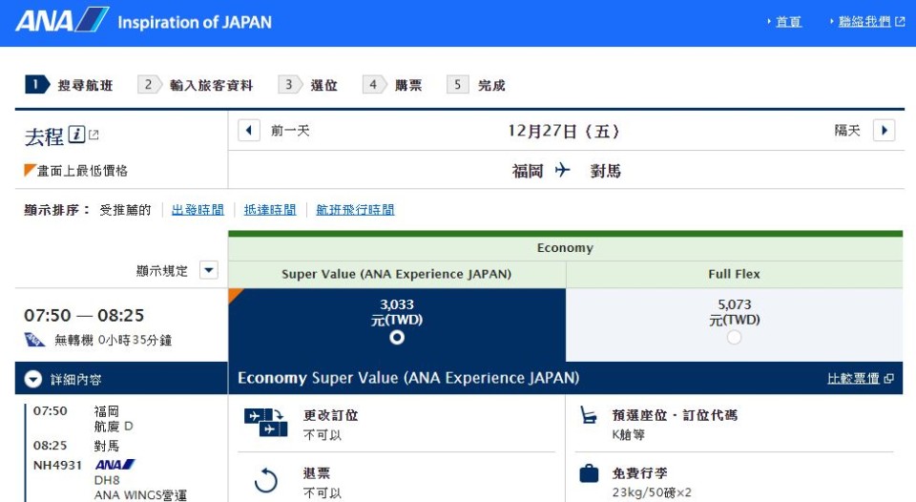Click the external icon beside 比較票價
The height and width of the screenshot is (502, 916).
889,379
